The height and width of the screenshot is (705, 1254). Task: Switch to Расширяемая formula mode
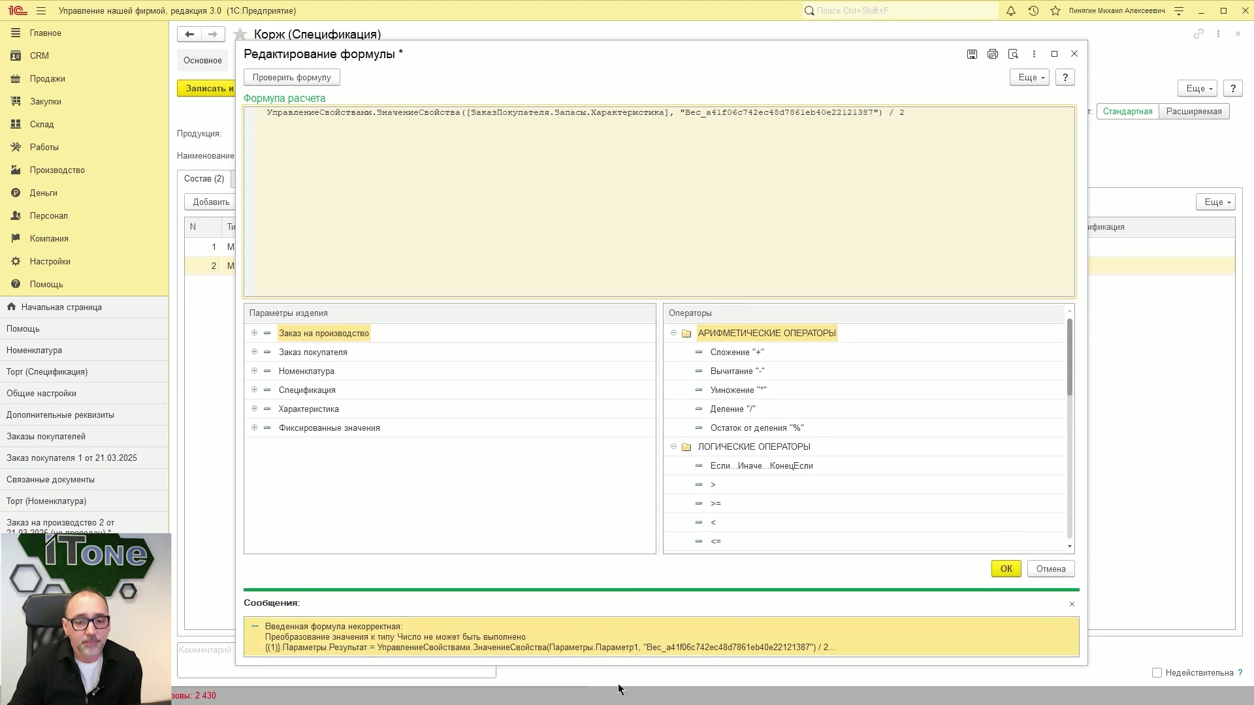1194,112
